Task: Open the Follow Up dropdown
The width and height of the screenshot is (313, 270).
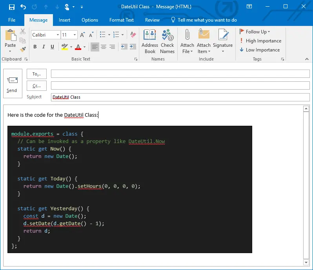Action: click(255, 32)
